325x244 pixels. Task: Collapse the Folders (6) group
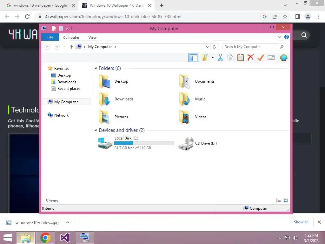[96, 68]
